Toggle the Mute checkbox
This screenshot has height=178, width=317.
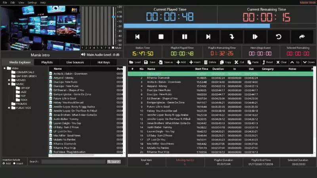point(113,48)
